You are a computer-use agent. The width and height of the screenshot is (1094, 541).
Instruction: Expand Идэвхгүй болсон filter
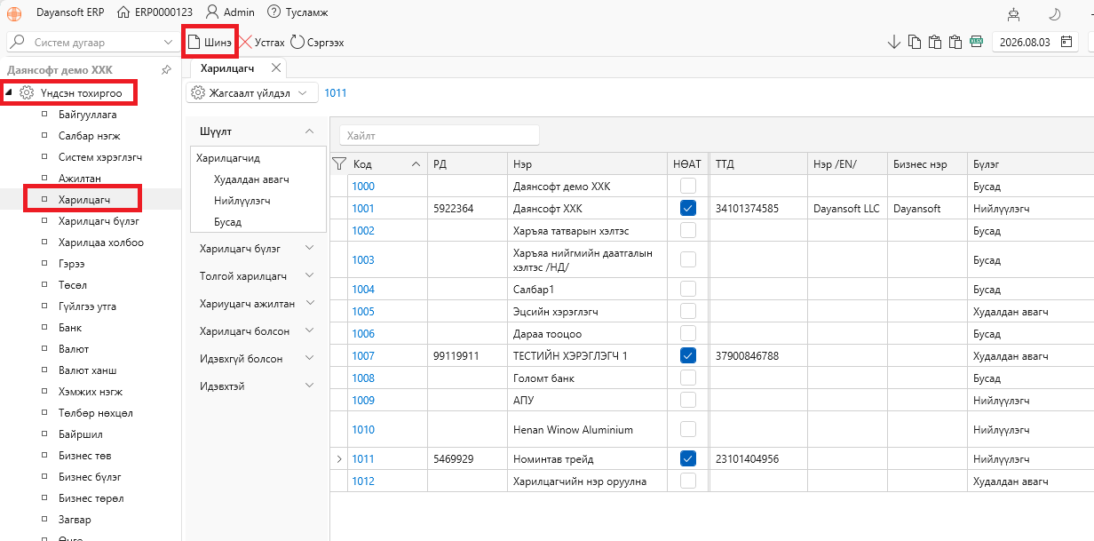point(309,358)
